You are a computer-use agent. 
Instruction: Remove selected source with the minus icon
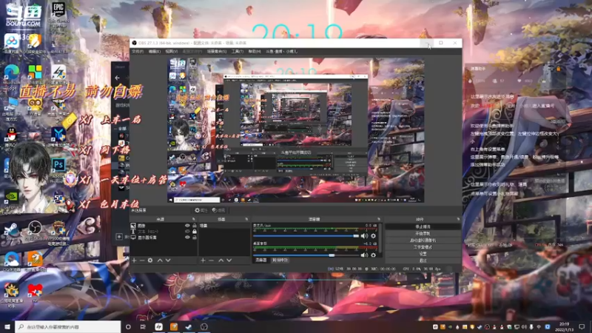coord(142,260)
